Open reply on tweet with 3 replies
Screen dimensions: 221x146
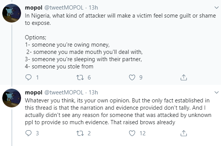pos(28,133)
